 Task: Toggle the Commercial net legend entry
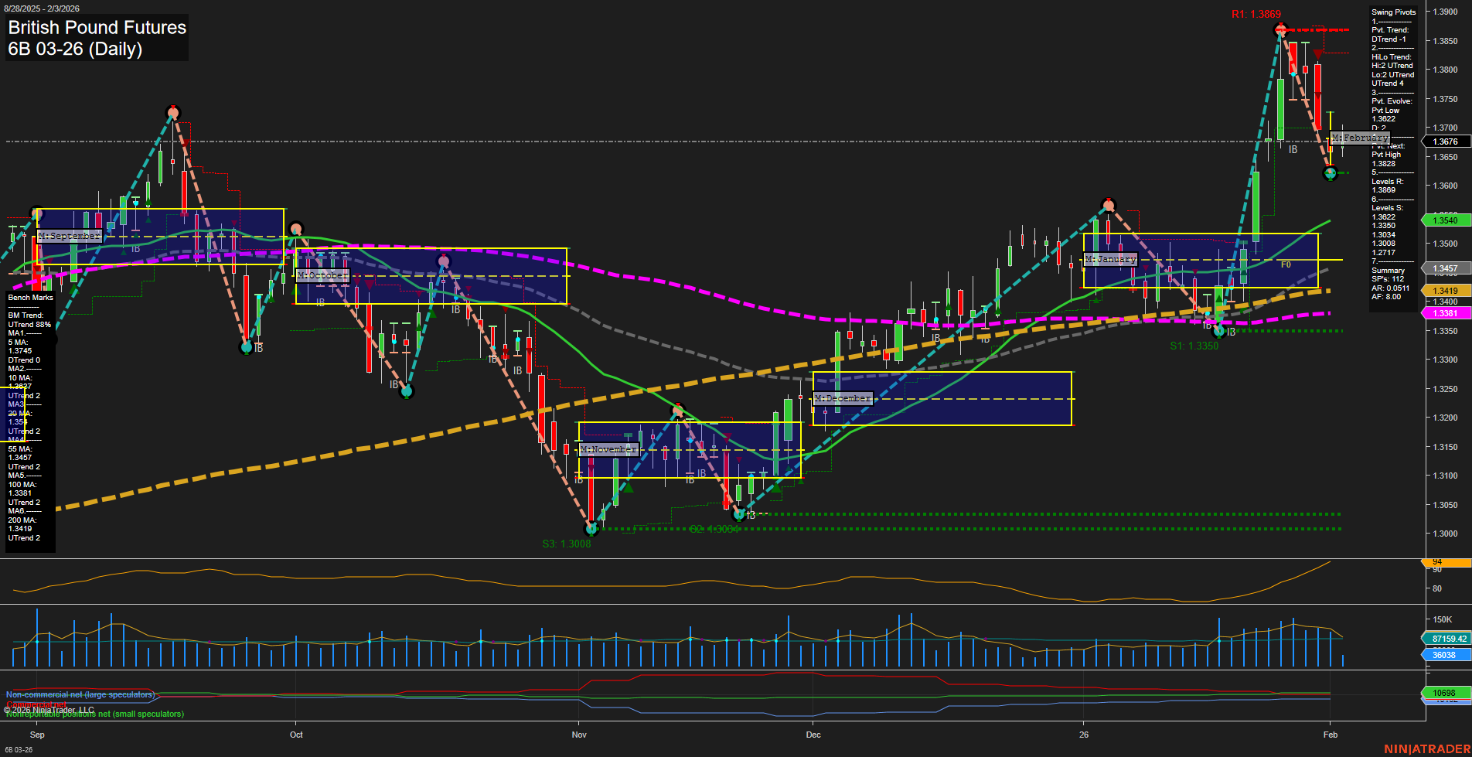(37, 704)
